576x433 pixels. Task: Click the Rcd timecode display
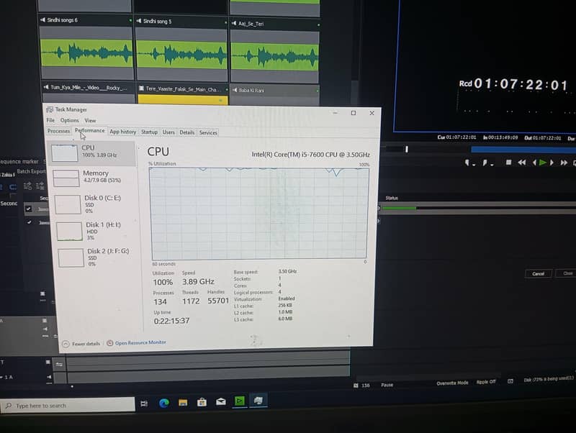click(513, 84)
